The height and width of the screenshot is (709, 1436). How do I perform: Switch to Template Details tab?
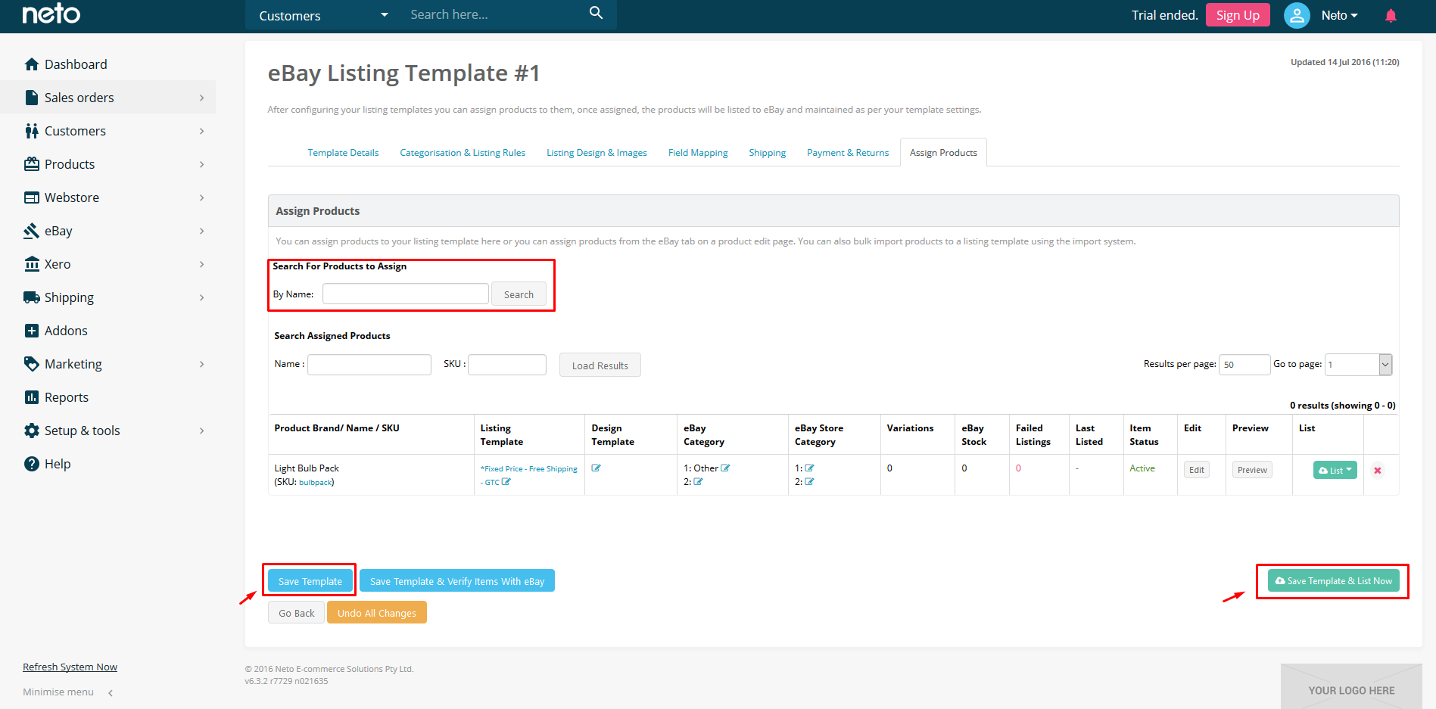click(x=343, y=153)
